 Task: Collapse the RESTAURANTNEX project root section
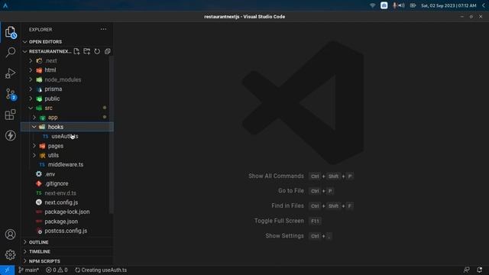coord(47,51)
